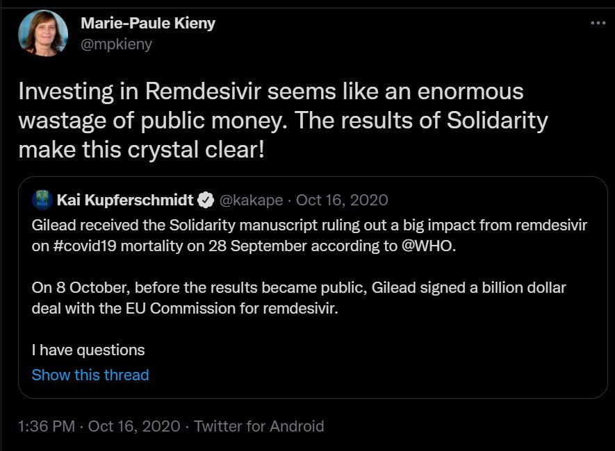Click the @mpkieny handle

[116, 44]
